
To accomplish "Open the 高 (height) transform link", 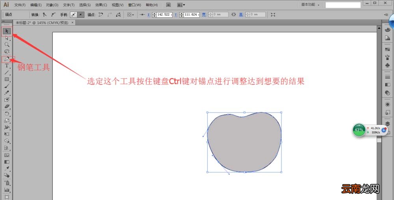I will [241, 15].
